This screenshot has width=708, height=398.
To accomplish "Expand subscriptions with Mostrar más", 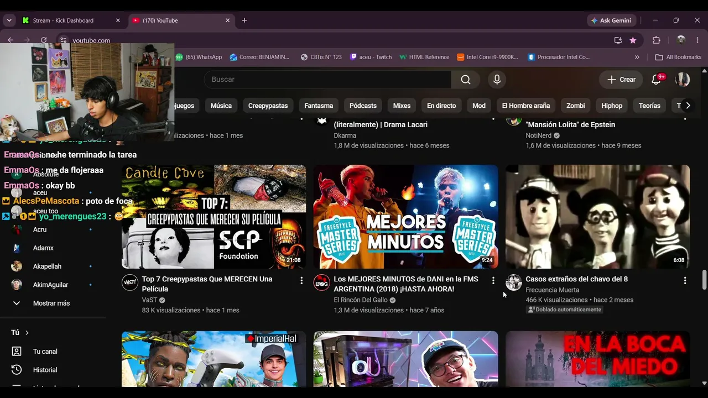I will 53,303.
